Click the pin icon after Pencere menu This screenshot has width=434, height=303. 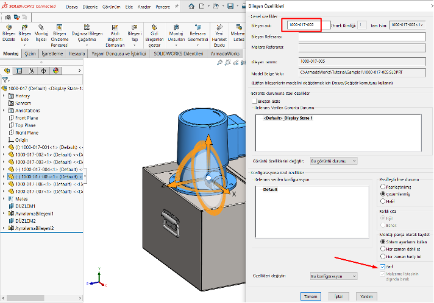pos(177,6)
